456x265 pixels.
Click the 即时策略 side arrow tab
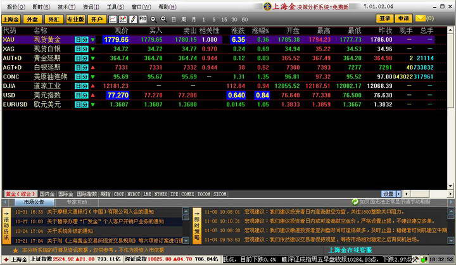tap(197, 226)
